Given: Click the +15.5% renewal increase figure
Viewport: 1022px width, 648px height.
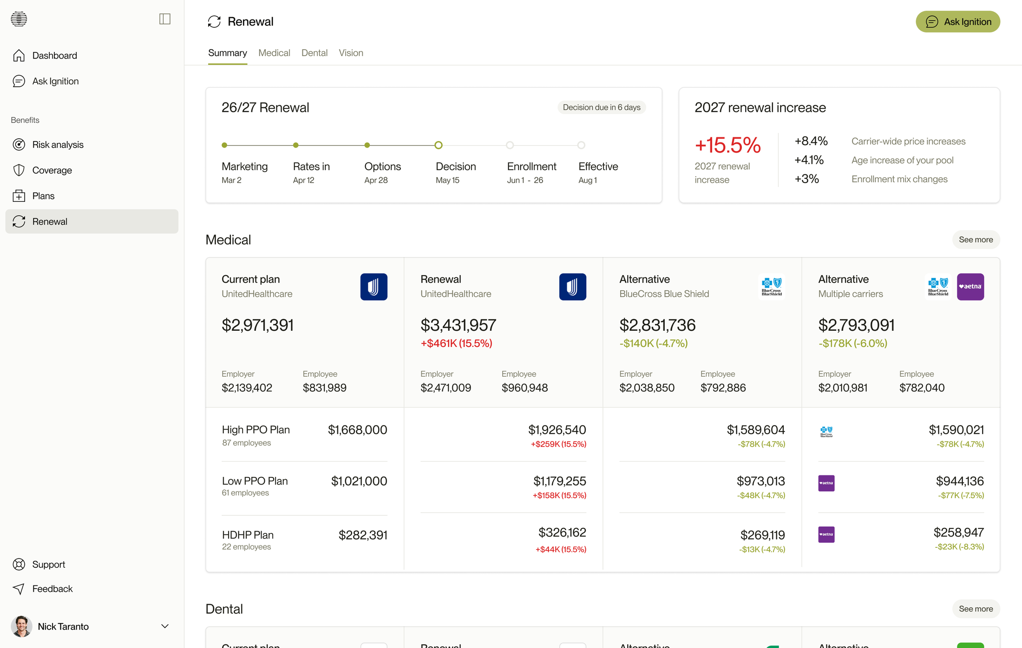Looking at the screenshot, I should [727, 145].
